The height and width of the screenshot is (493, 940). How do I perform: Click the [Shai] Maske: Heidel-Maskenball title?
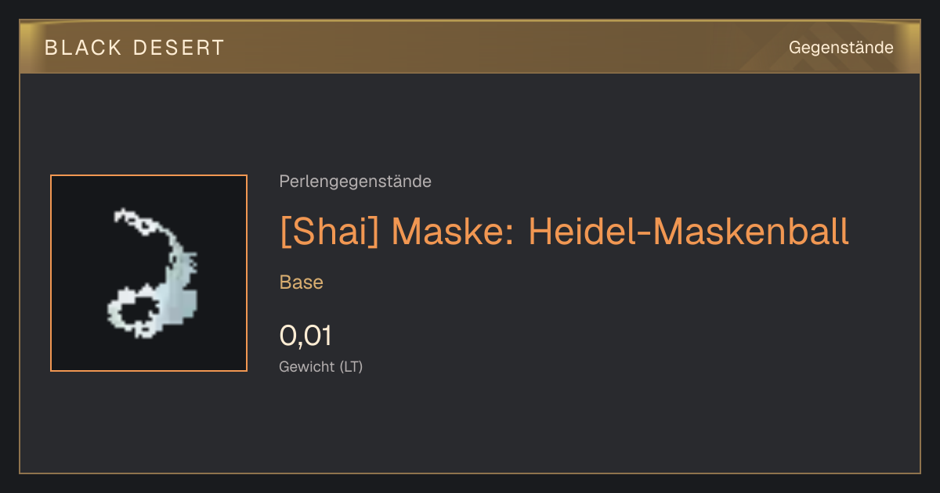pos(564,231)
